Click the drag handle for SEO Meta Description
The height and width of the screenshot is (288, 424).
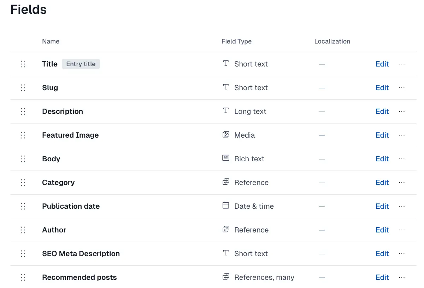(x=23, y=254)
